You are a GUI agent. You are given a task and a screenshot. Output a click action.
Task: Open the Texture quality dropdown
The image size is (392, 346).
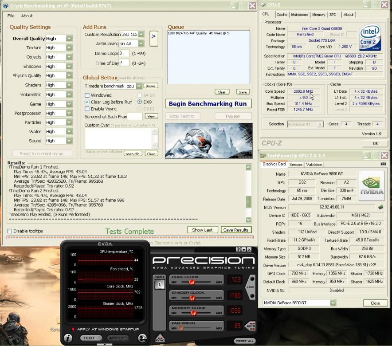click(69, 47)
